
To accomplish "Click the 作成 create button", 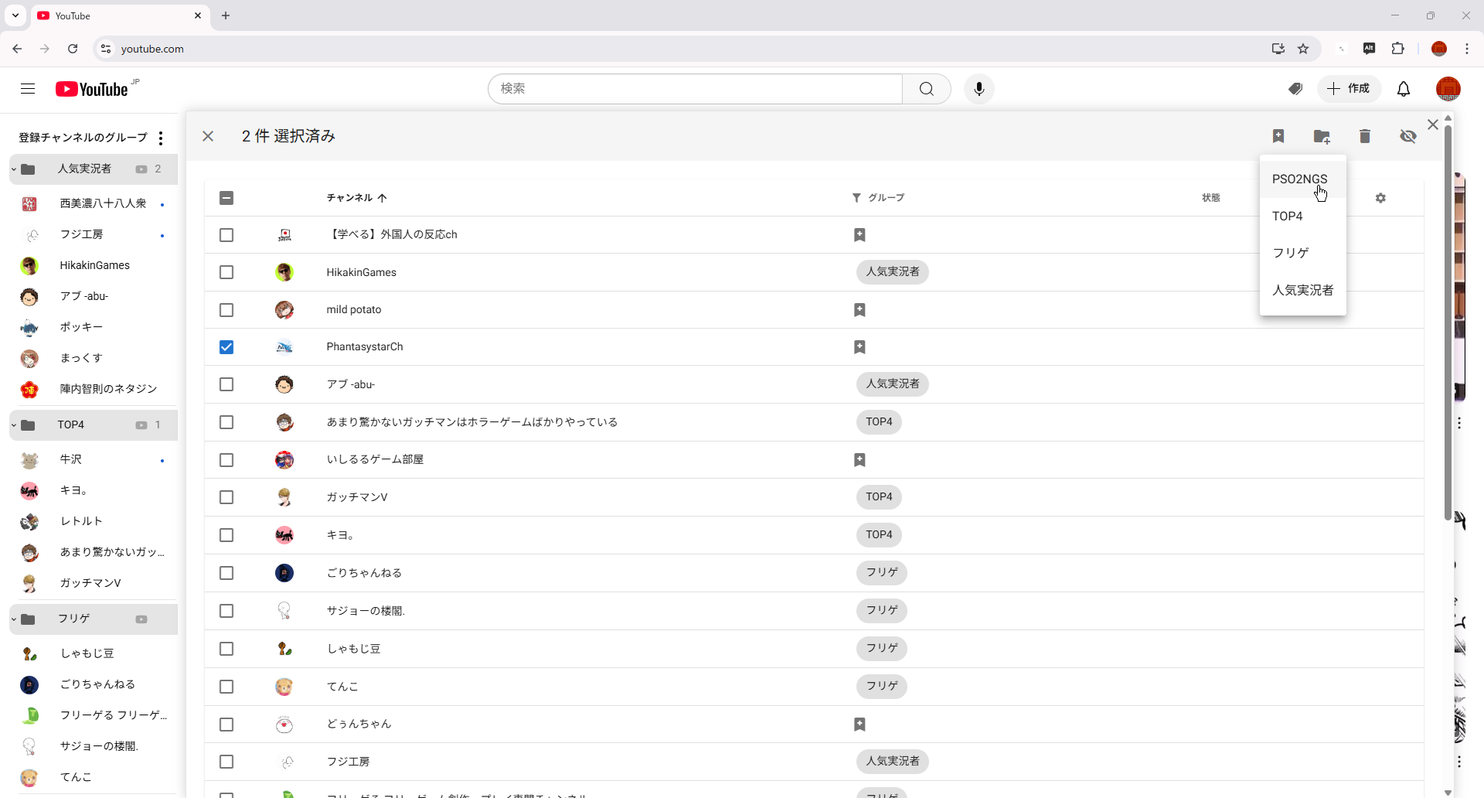I will point(1349,89).
